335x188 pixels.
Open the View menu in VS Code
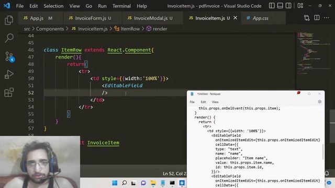(x=74, y=6)
